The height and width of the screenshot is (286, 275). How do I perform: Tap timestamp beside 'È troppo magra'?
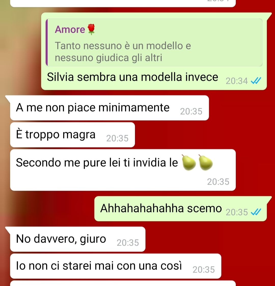[117, 138]
